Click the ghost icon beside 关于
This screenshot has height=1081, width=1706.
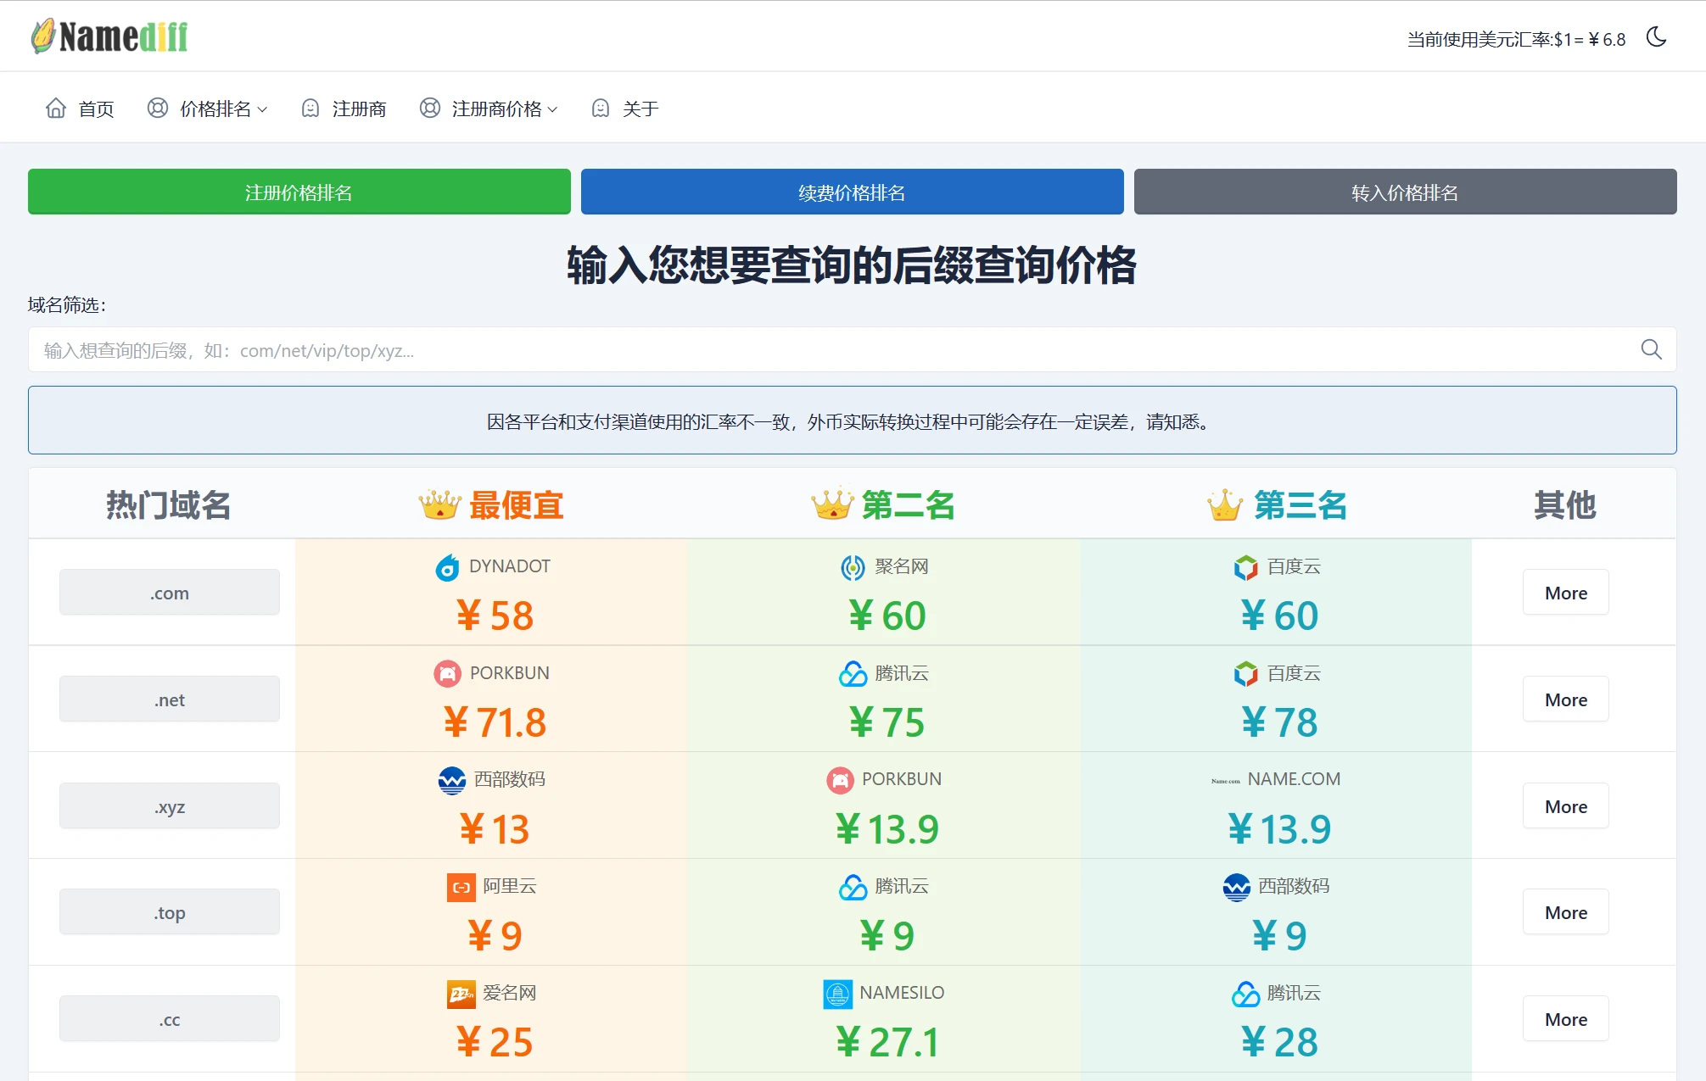coord(601,109)
